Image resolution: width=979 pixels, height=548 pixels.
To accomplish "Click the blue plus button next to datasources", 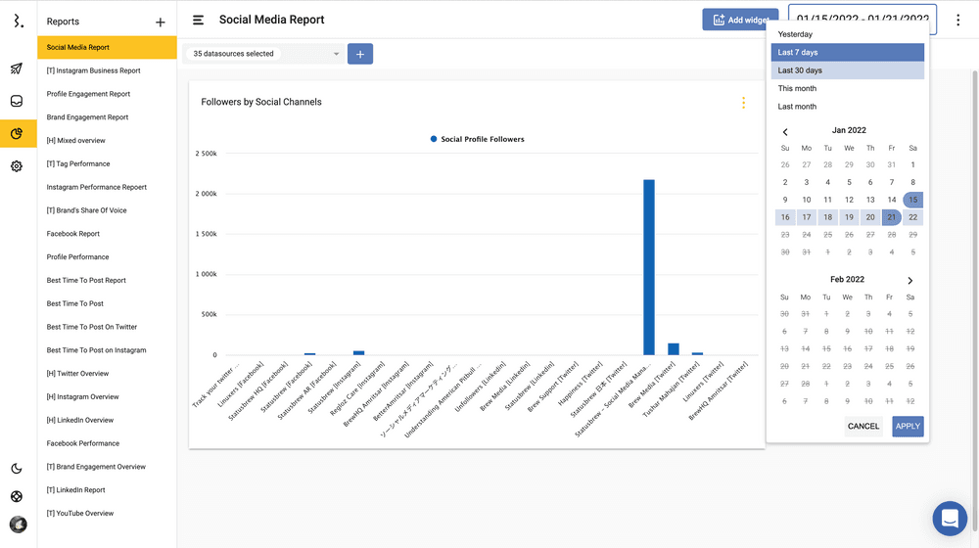I will [x=359, y=55].
